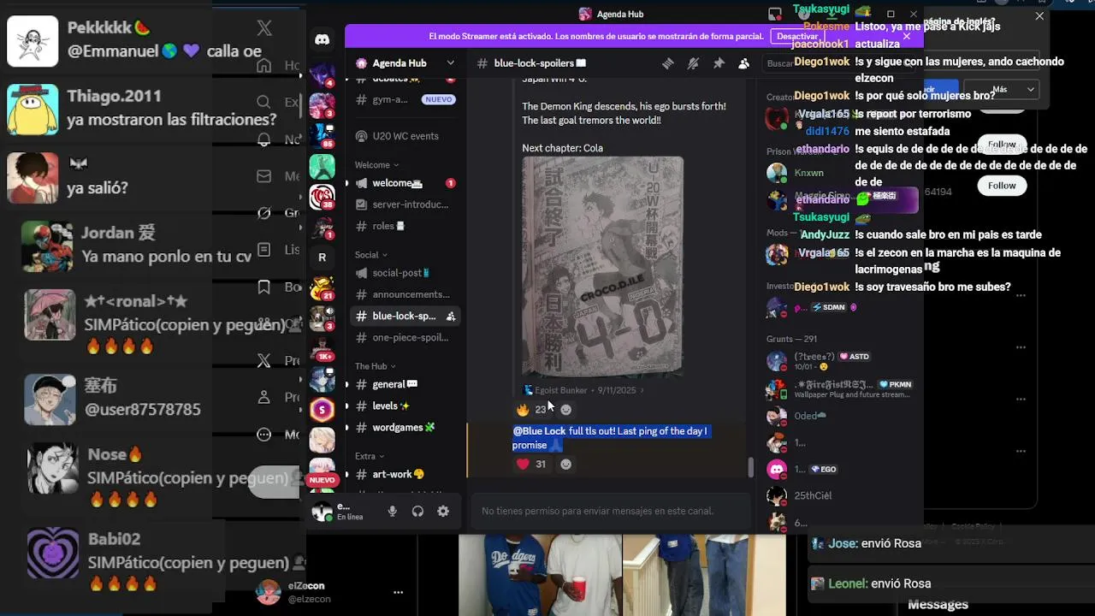This screenshot has width=1095, height=616.
Task: Add reaction next to heart 31 reaction
Action: point(565,464)
